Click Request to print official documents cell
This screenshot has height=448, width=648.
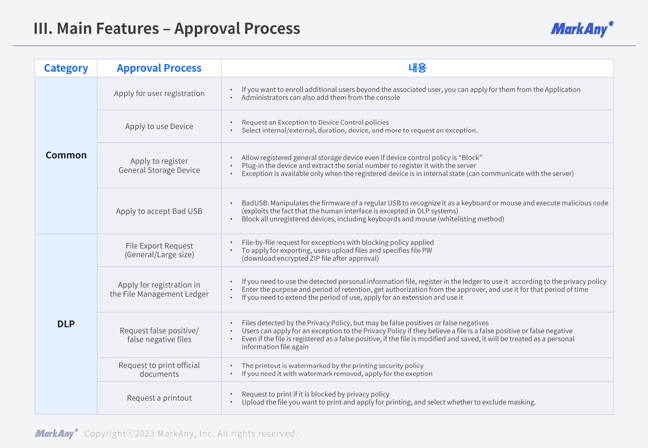pyautogui.click(x=159, y=370)
